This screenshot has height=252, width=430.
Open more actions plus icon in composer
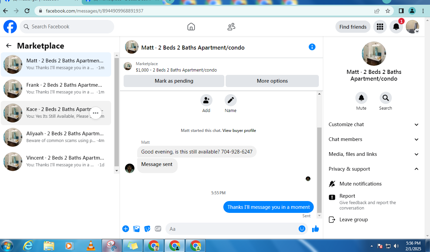(x=126, y=229)
